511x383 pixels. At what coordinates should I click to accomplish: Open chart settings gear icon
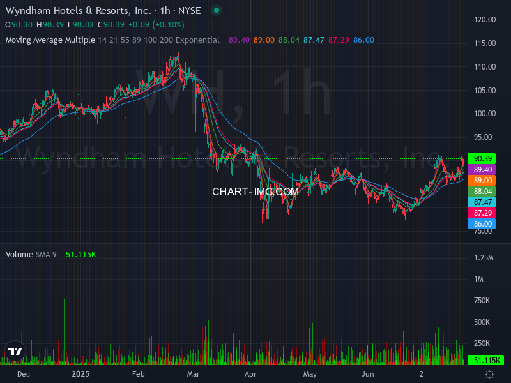(489, 374)
